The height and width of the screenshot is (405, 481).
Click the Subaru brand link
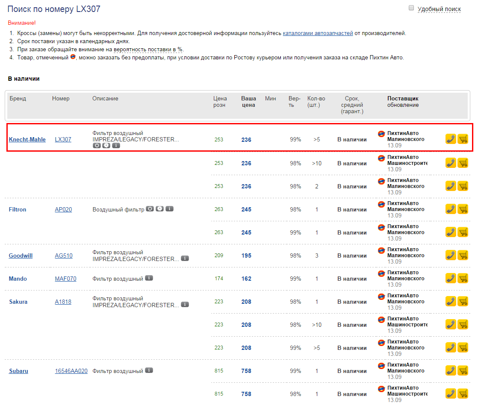click(18, 371)
